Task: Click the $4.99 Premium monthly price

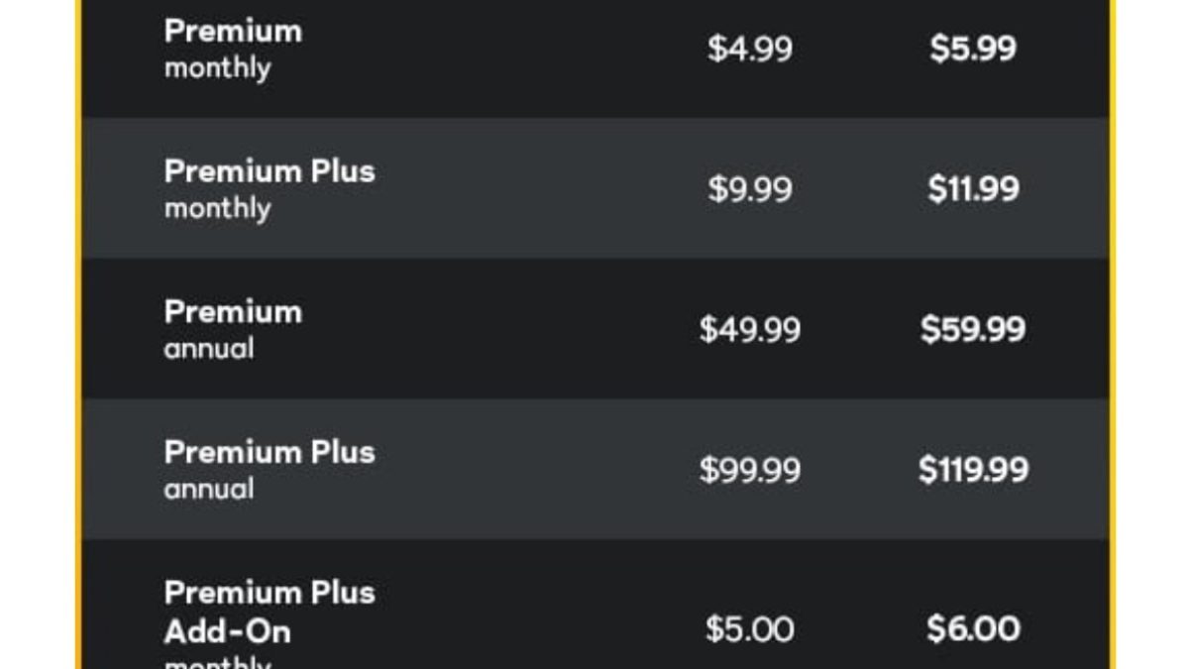Action: tap(750, 49)
